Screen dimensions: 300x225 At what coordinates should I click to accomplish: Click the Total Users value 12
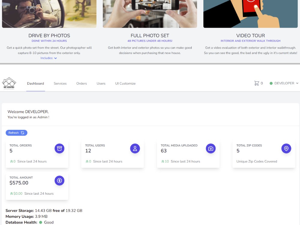[88, 151]
